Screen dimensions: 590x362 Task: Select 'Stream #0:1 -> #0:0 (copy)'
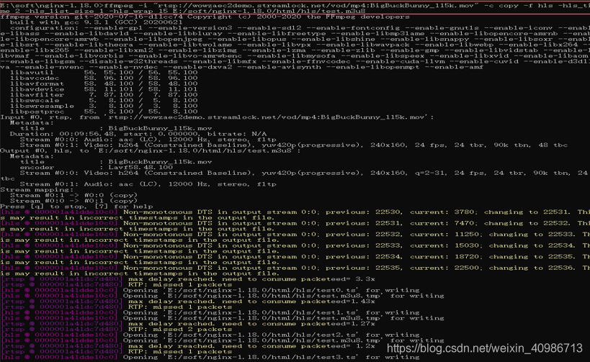click(x=73, y=196)
